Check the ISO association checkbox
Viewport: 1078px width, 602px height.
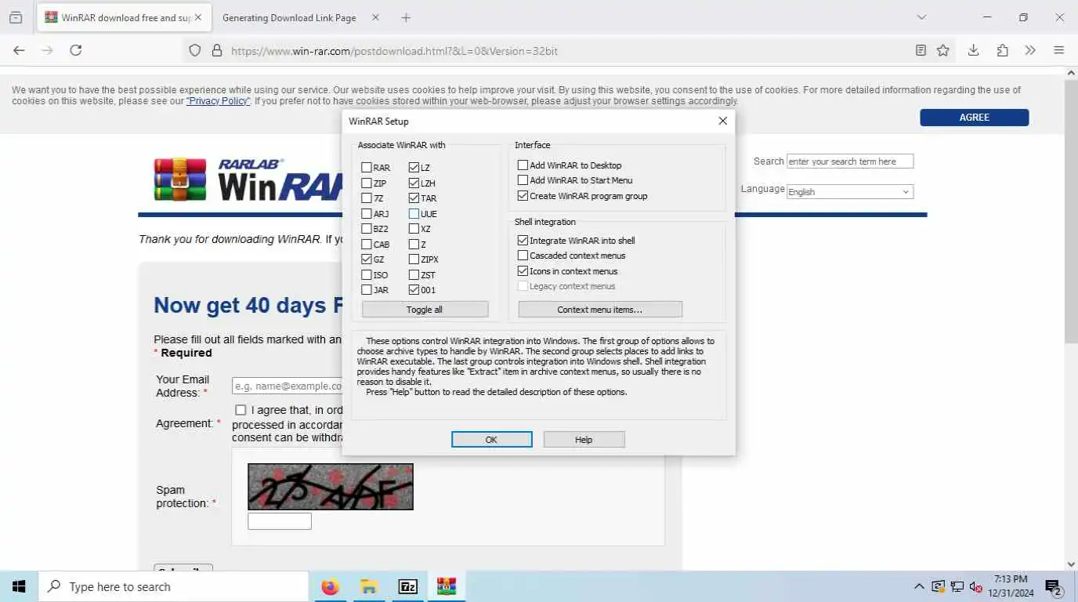click(367, 275)
